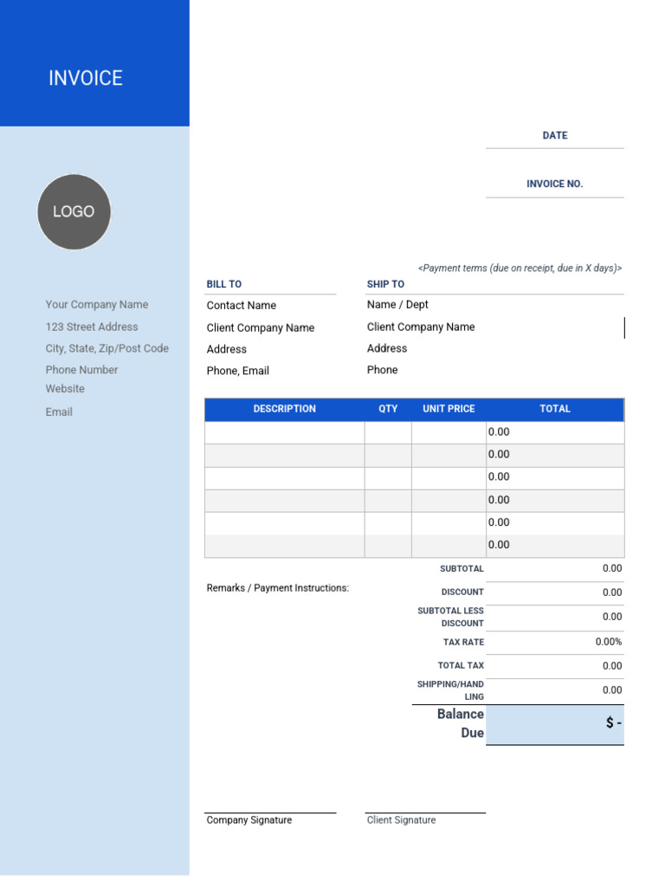Screen dimensions: 665x887
Task: Click the BILL TO heading
Action: pyautogui.click(x=224, y=284)
